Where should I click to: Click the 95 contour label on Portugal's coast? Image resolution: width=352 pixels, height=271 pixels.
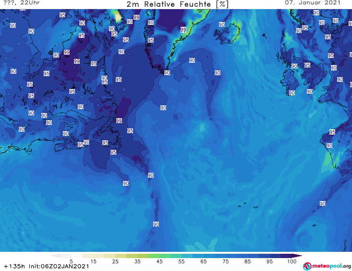point(332,132)
